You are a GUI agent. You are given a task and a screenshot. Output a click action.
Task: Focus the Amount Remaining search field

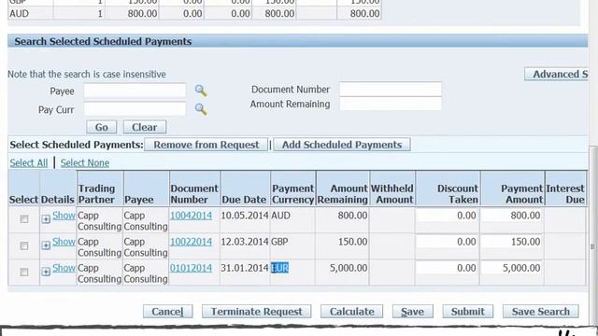point(391,104)
